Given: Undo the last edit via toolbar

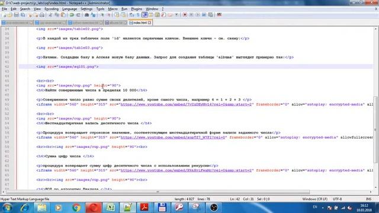Looking at the screenshot, I should click(72, 15).
